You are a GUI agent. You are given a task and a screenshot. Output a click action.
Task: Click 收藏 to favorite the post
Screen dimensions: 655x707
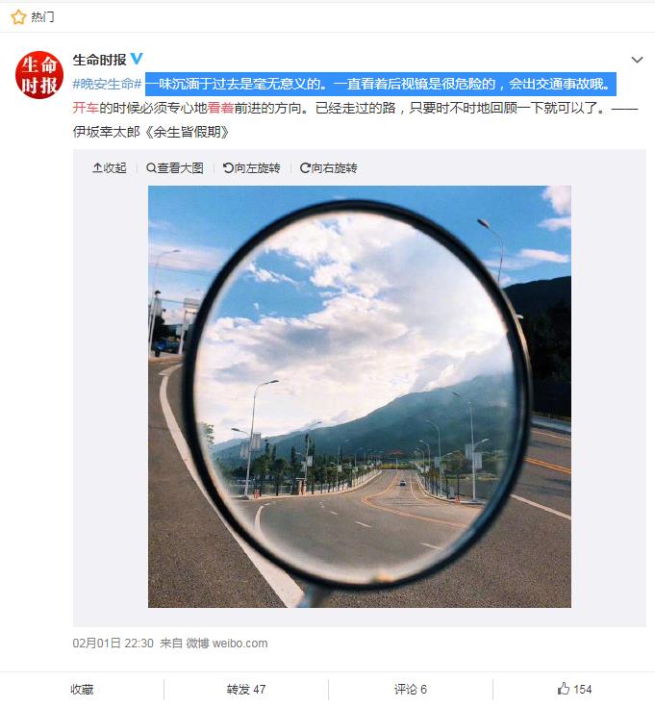tap(82, 690)
